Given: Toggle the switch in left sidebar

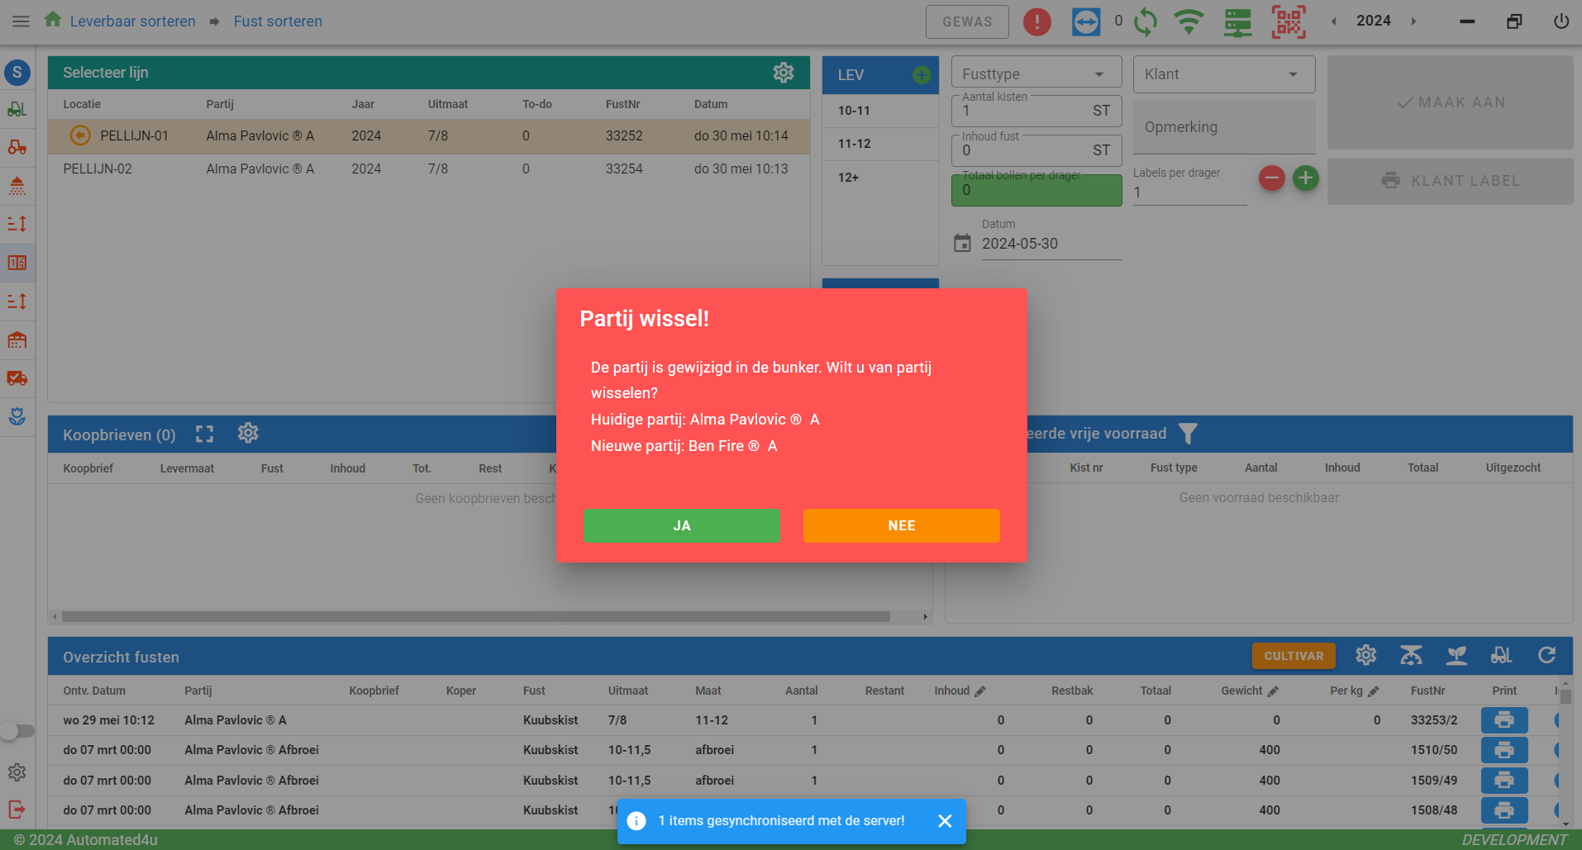Looking at the screenshot, I should [x=17, y=731].
